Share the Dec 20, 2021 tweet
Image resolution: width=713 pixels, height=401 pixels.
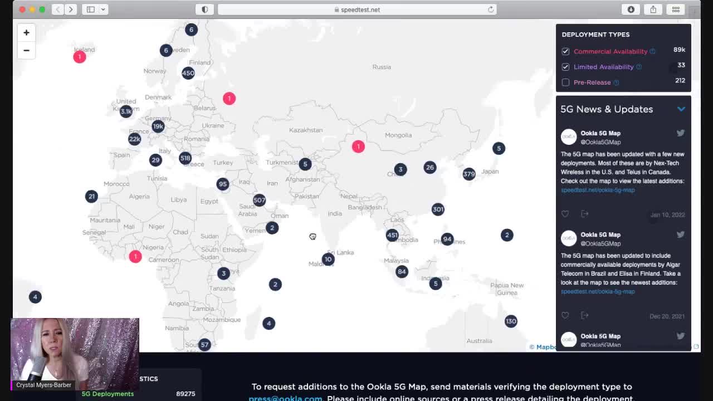click(584, 315)
